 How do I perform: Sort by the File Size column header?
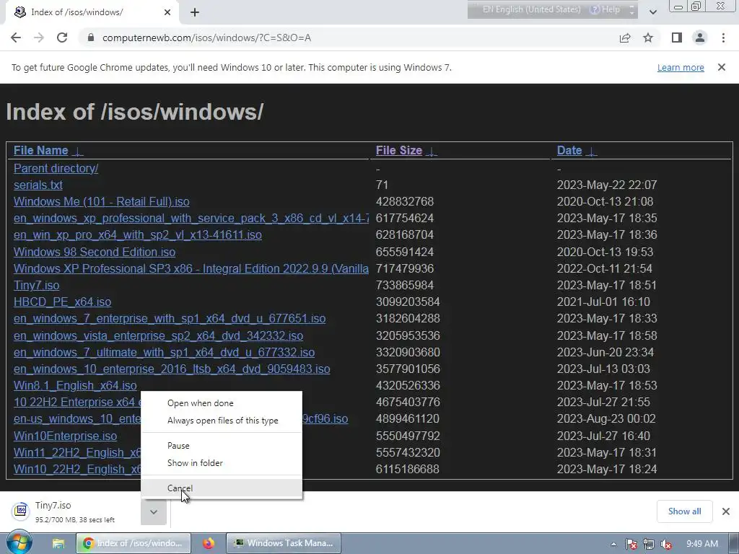(x=398, y=150)
